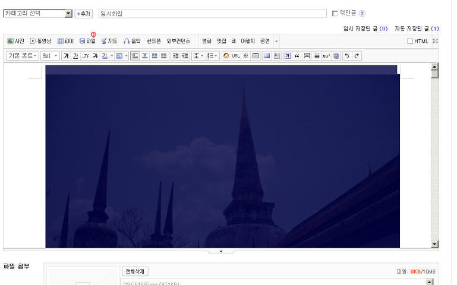Center align the text
The image size is (457, 285).
coord(144,56)
